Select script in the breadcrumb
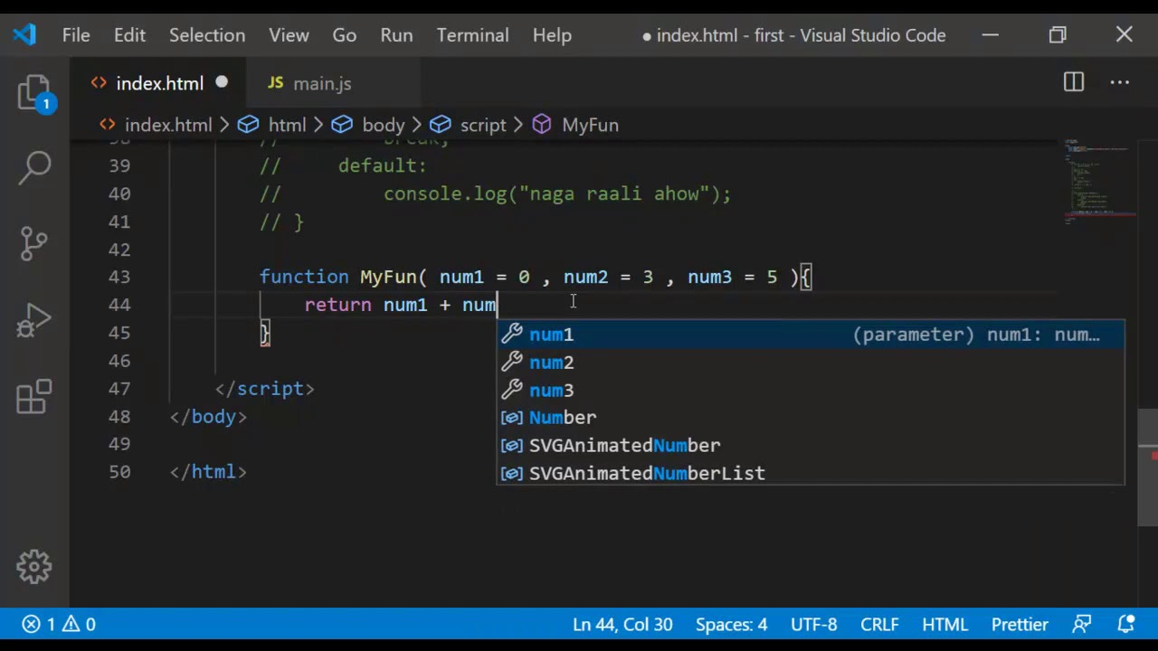This screenshot has width=1158, height=651. coord(483,125)
